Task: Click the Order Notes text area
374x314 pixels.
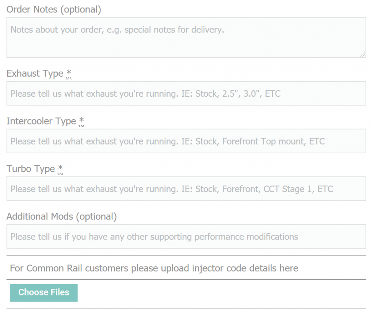Action: click(186, 38)
